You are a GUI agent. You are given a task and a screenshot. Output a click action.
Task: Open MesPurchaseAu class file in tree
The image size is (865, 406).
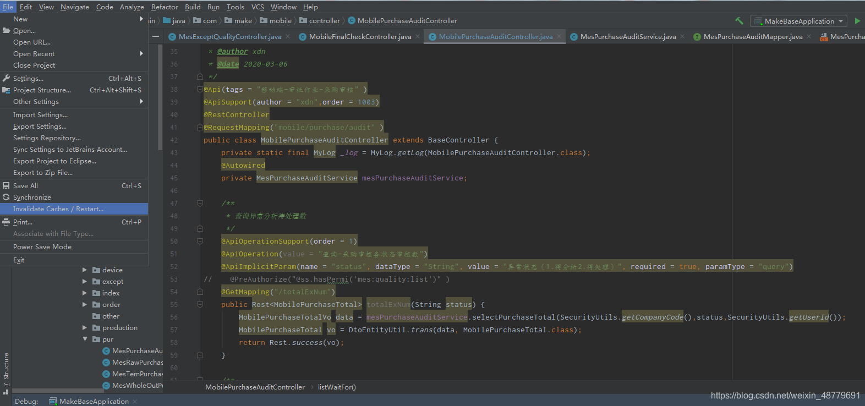pyautogui.click(x=133, y=350)
